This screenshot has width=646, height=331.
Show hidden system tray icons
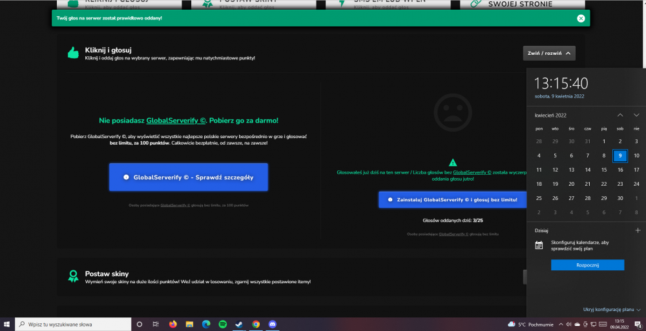point(561,325)
